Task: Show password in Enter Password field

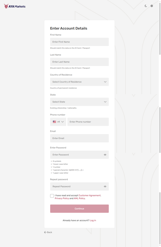Action: [x=105, y=155]
